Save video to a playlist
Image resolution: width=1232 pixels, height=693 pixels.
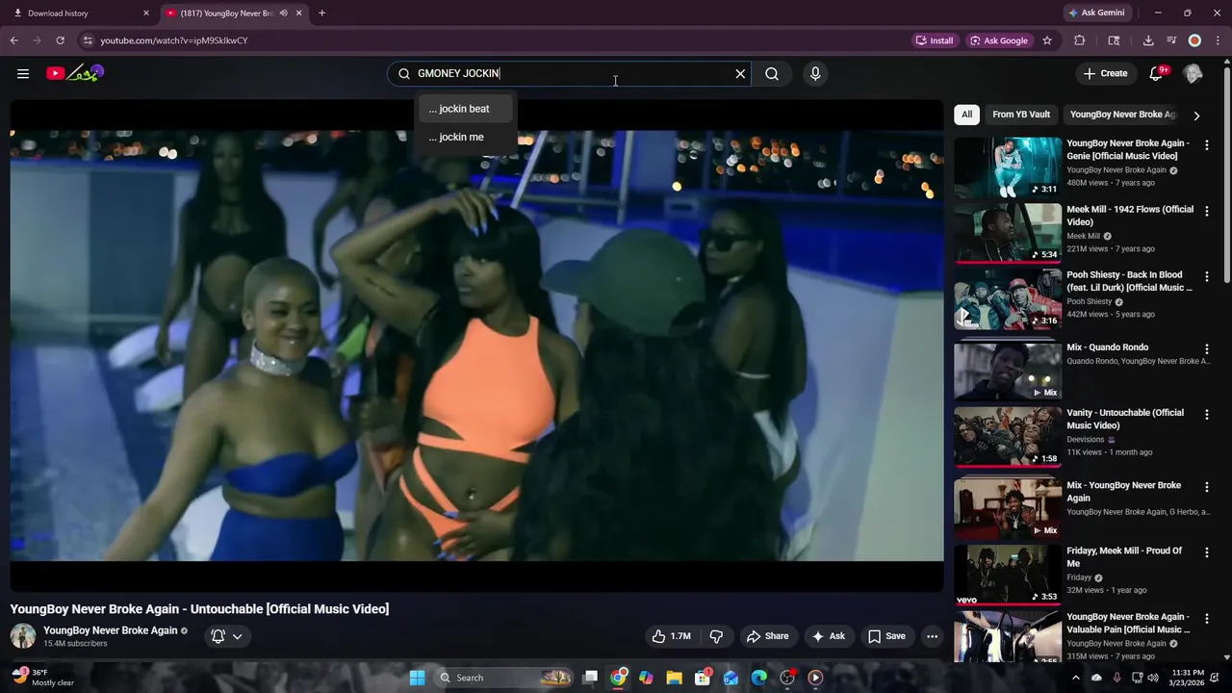point(886,636)
